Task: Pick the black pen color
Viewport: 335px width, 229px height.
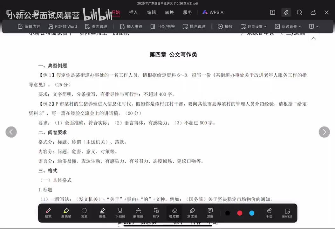Action: (x=228, y=213)
